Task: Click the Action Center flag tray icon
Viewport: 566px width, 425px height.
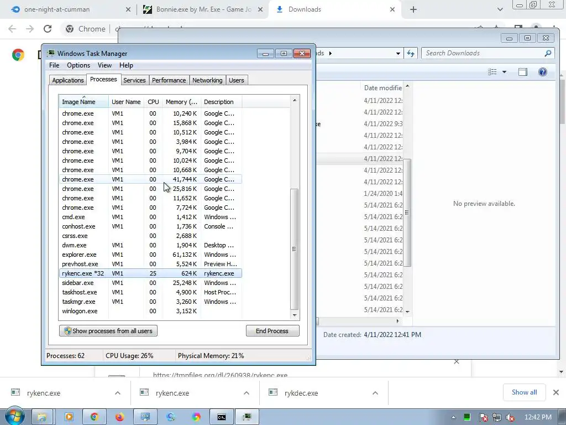Action: [483, 417]
